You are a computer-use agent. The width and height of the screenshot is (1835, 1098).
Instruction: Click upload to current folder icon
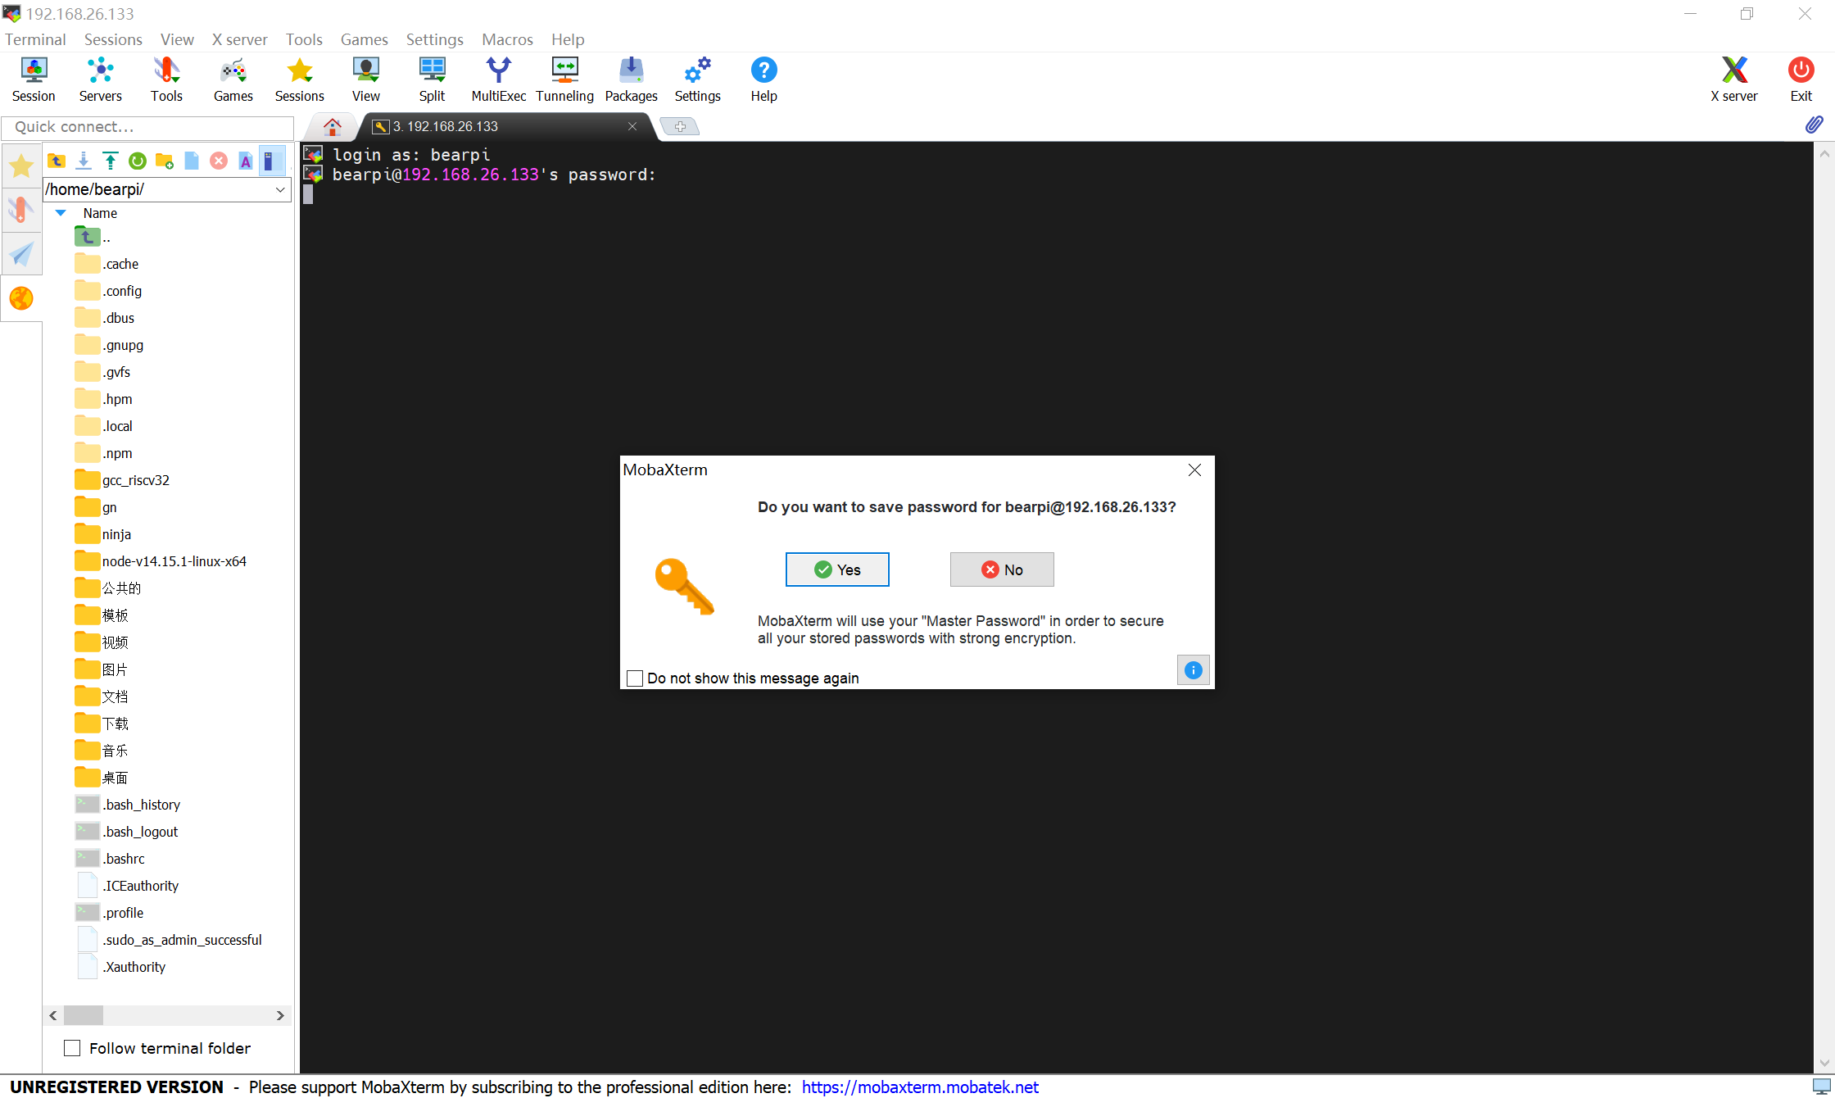111,161
